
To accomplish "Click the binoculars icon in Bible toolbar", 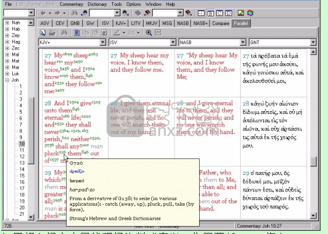I will (64, 32).
